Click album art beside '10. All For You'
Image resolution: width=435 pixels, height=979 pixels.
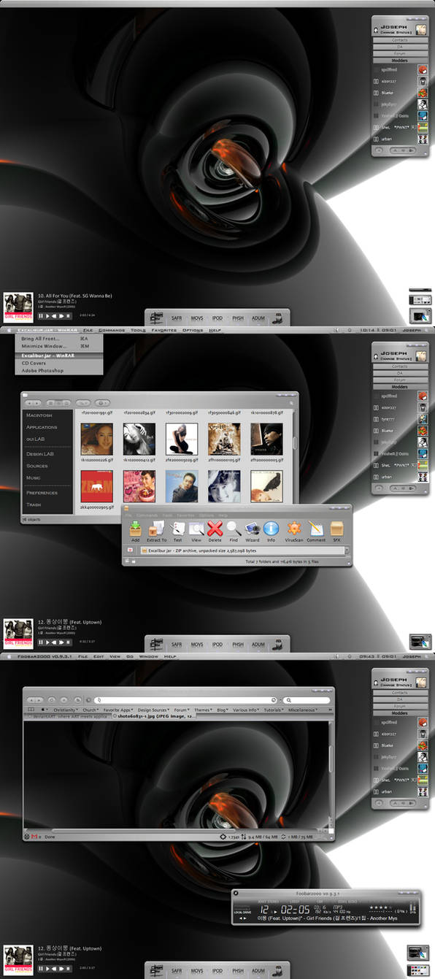click(18, 307)
